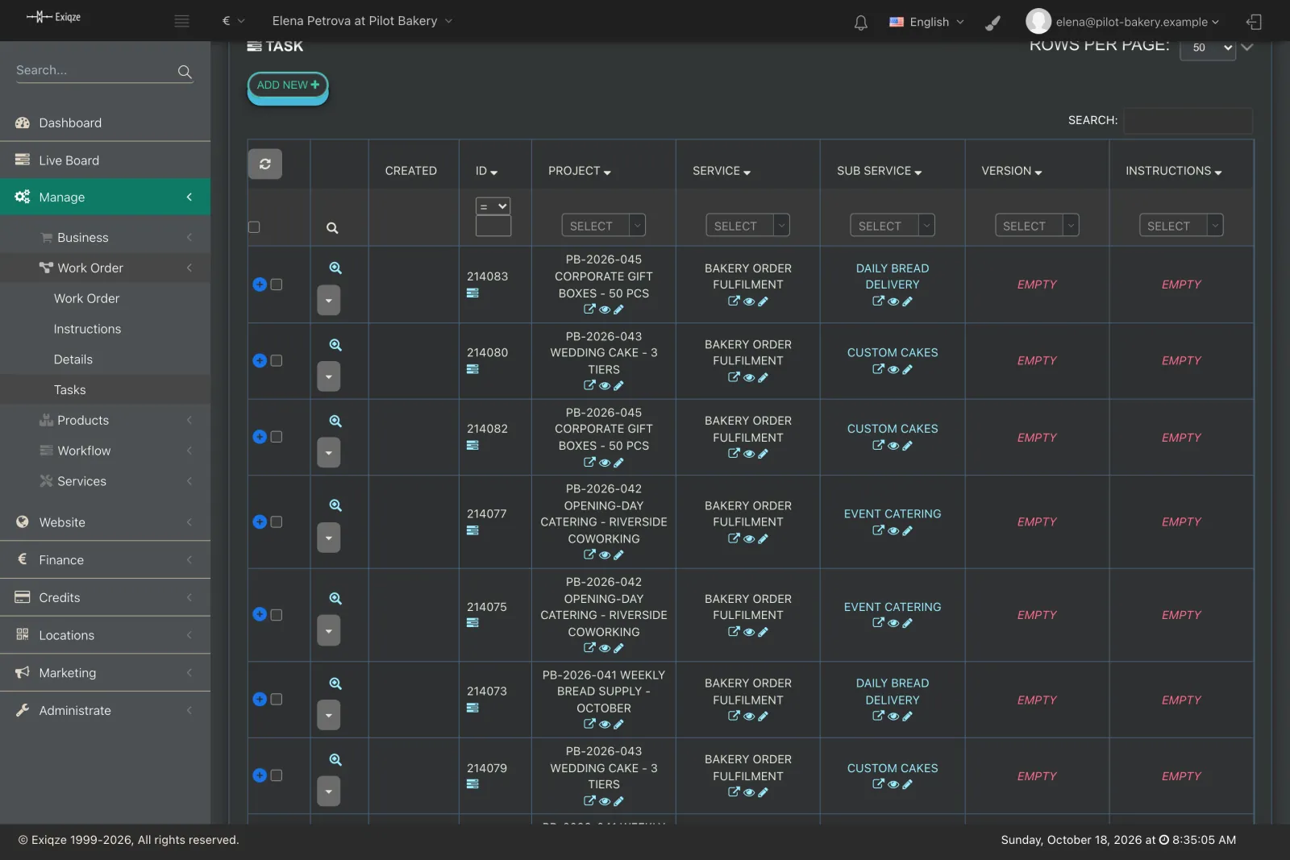Check the row 214075 checkbox
Viewport: 1290px width, 860px height.
pos(277,615)
